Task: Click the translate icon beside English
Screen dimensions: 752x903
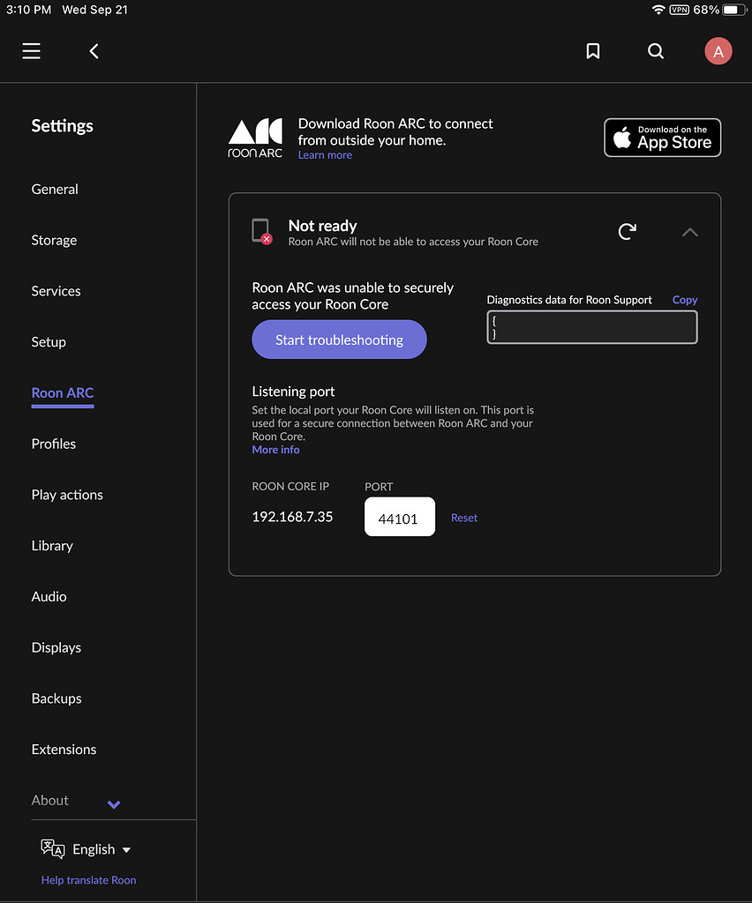Action: 51,848
